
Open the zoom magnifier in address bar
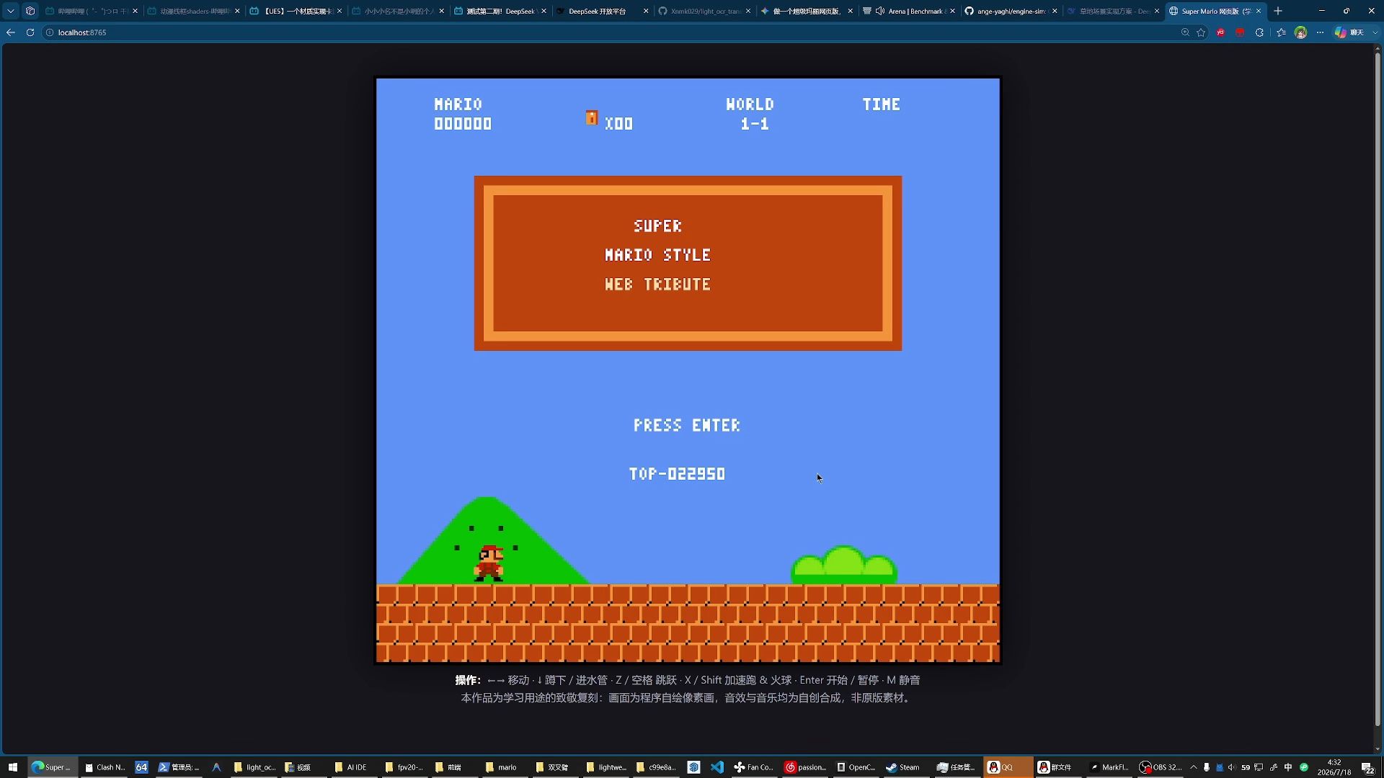pos(1185,32)
